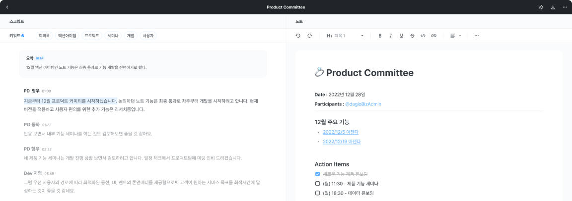Select the 세미나 keyword tag
This screenshot has height=201, width=572.
(112, 36)
